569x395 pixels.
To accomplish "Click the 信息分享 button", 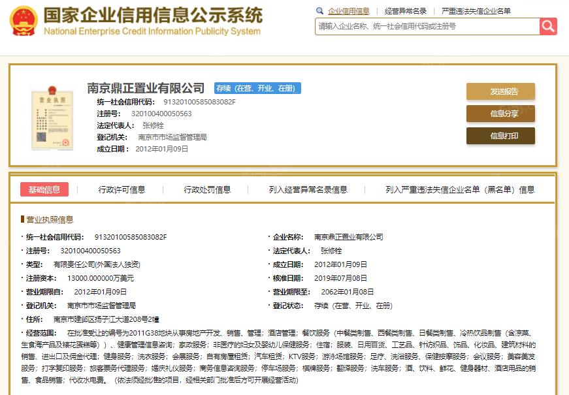I will [500, 114].
